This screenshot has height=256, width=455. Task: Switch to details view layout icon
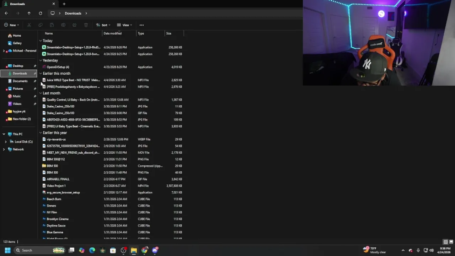pyautogui.click(x=445, y=242)
